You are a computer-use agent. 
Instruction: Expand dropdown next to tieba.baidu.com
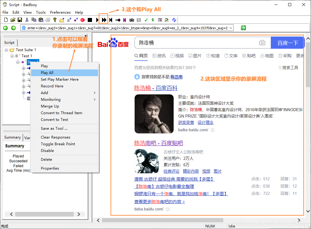point(168,209)
